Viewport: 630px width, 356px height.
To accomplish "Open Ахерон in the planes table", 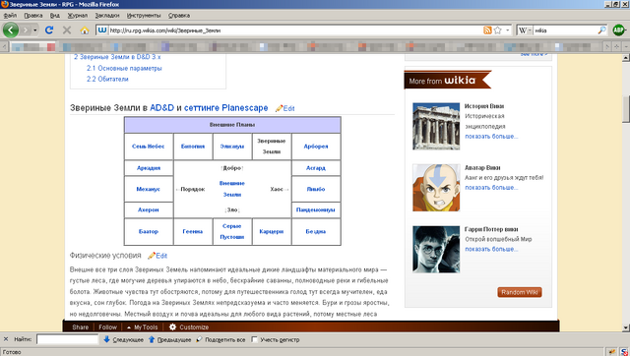I will 149,209.
